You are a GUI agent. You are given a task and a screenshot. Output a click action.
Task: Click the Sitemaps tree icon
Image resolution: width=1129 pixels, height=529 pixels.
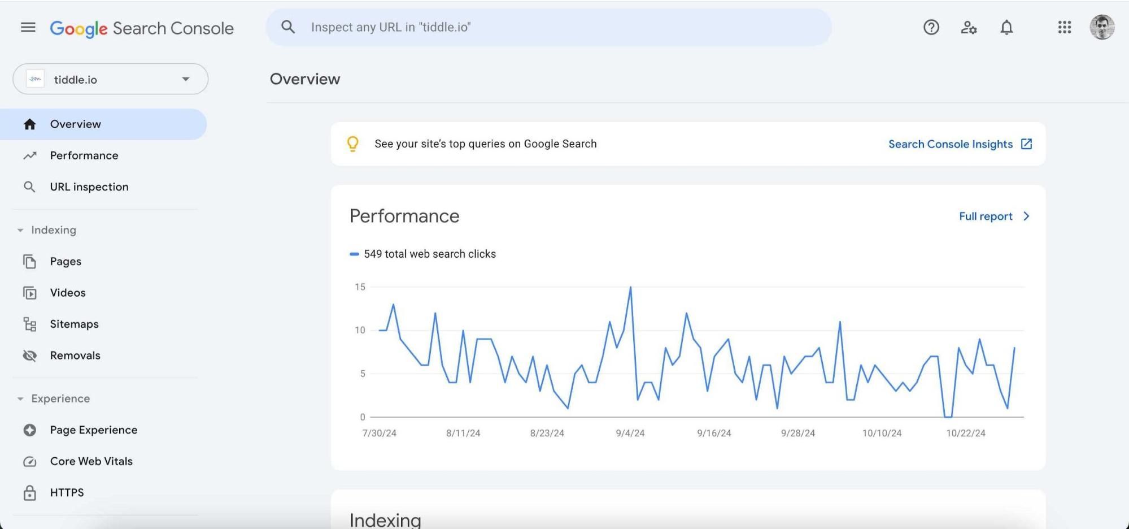[x=29, y=324]
